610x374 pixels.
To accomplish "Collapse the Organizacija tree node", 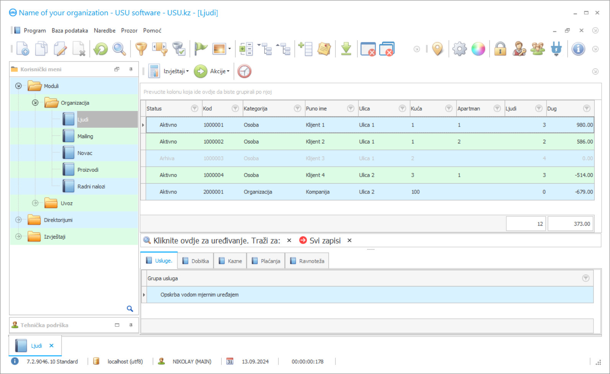I will pos(35,103).
